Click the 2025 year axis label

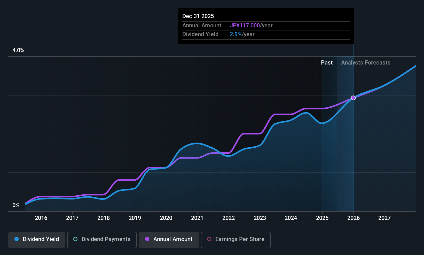[322, 218]
